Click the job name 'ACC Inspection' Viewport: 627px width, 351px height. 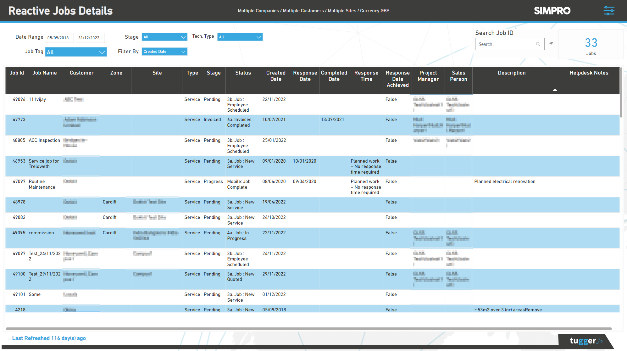(x=44, y=140)
